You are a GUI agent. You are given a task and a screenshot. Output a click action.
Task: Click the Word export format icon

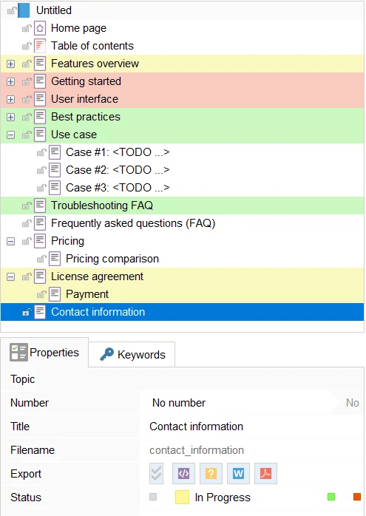(x=238, y=473)
